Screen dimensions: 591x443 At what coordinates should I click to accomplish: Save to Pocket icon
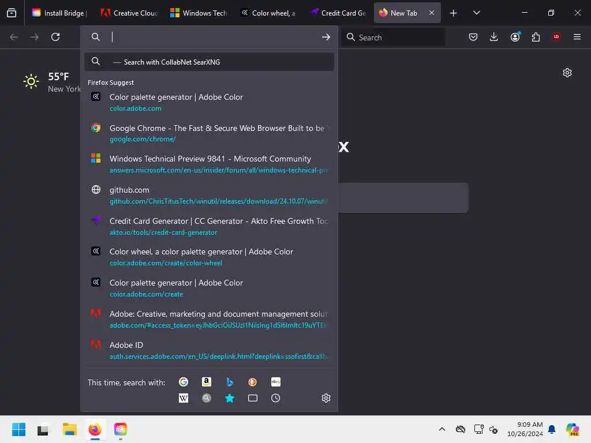[473, 37]
